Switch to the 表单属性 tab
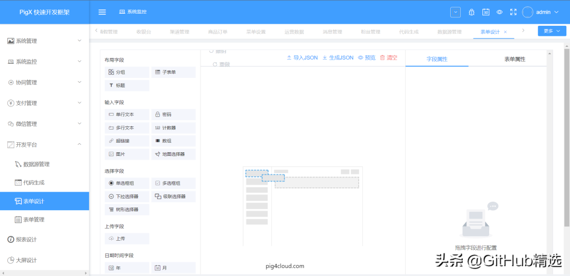The image size is (570, 276). click(x=515, y=59)
